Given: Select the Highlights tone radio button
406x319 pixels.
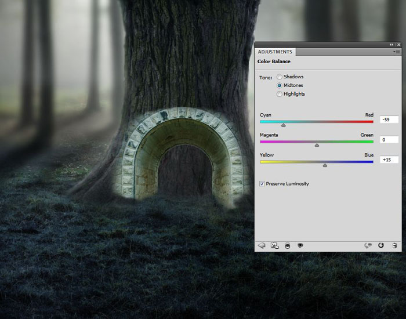Looking at the screenshot, I should click(x=280, y=94).
